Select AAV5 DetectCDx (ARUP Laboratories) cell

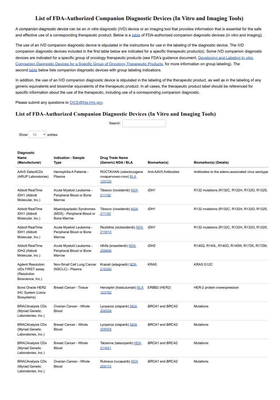(x=33, y=174)
